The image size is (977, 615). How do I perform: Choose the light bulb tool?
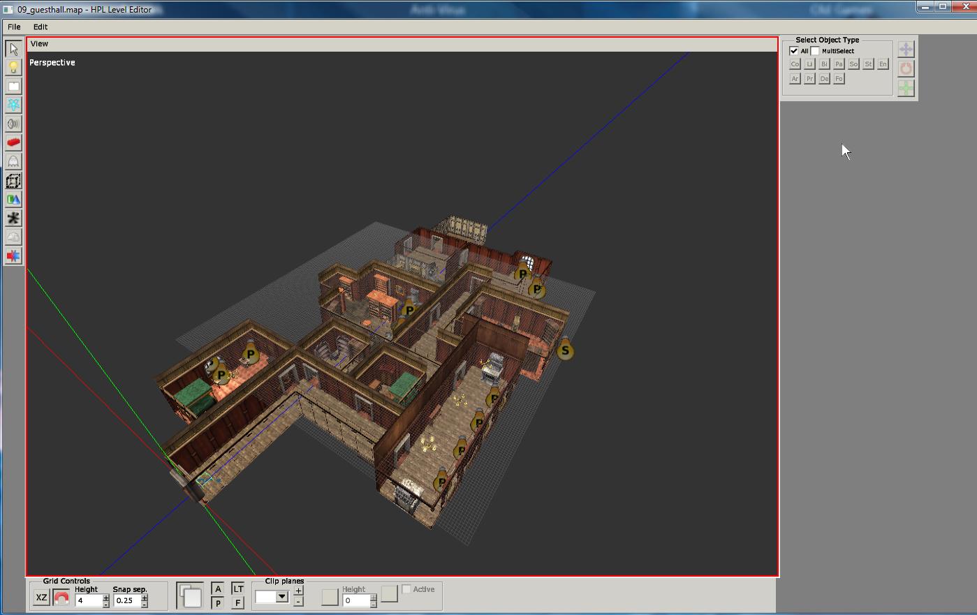tap(13, 68)
